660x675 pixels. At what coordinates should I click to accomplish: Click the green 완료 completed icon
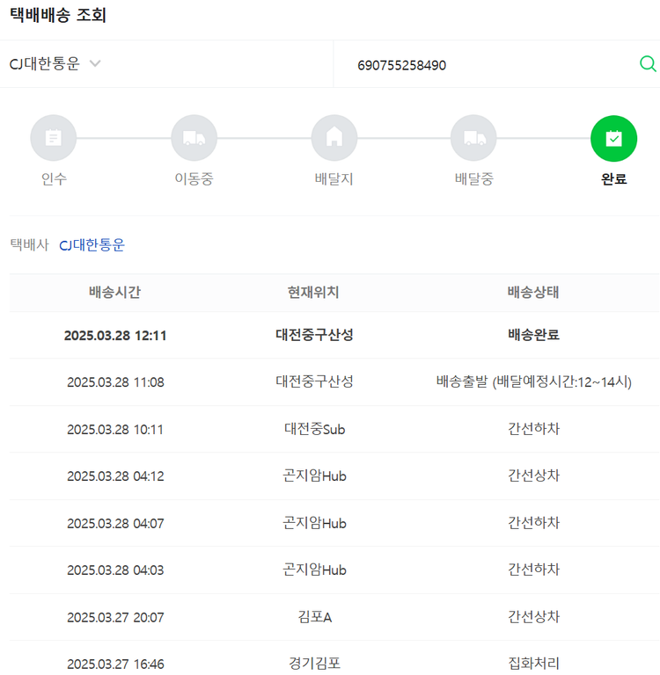pyautogui.click(x=613, y=138)
